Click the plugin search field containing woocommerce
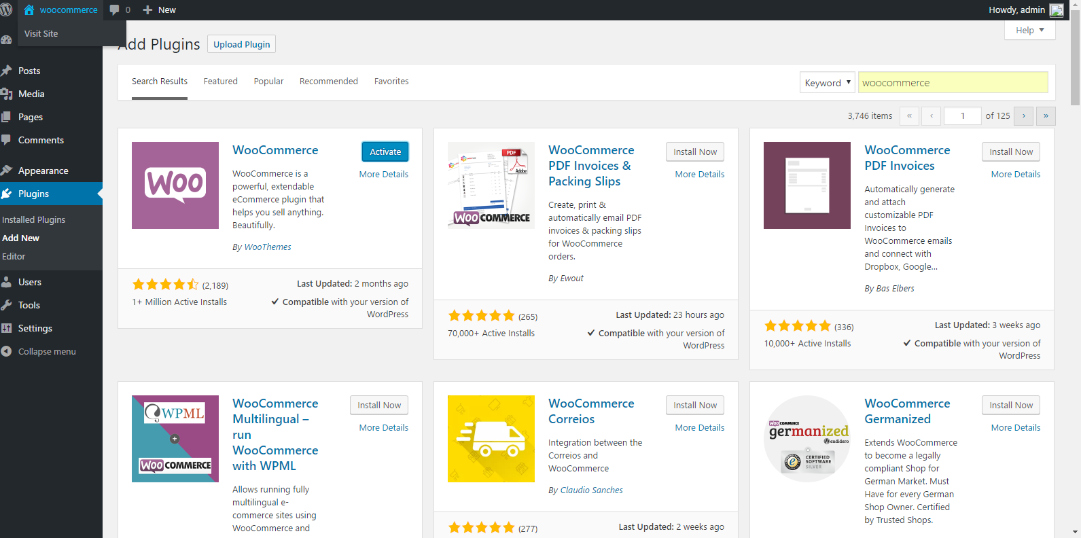This screenshot has height=538, width=1081. 953,82
